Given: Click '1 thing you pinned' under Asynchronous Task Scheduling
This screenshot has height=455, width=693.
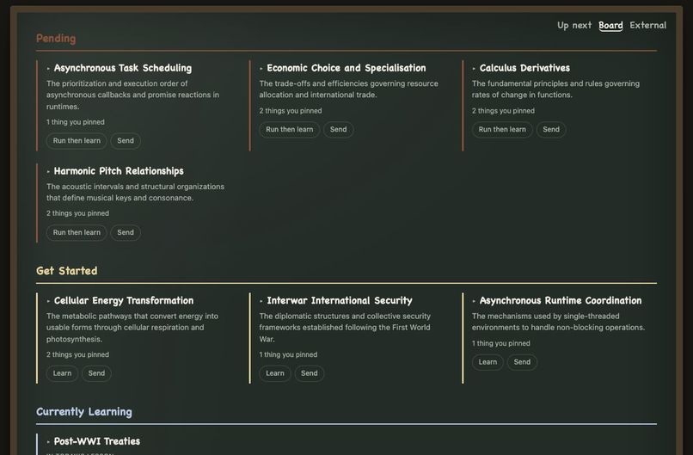Looking at the screenshot, I should (x=76, y=122).
